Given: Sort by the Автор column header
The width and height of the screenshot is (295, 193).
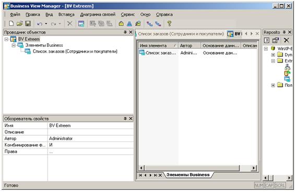Looking at the screenshot, I should pos(190,46).
